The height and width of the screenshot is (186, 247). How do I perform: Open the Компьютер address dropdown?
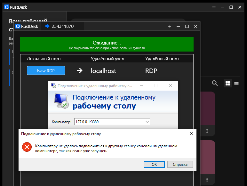147,122
